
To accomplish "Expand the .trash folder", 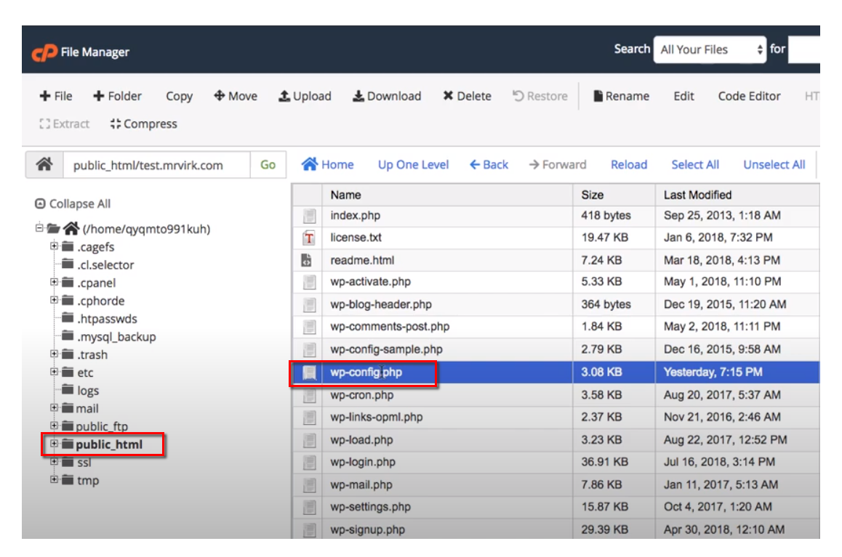I will pyautogui.click(x=55, y=354).
